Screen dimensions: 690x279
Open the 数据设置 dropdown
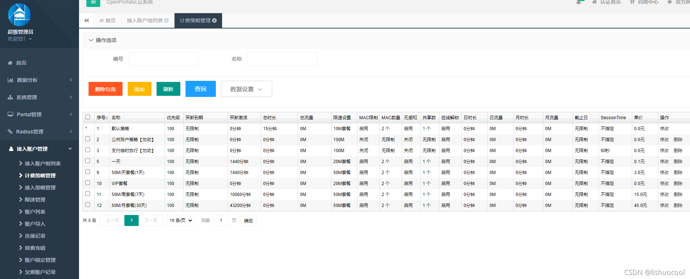point(246,89)
